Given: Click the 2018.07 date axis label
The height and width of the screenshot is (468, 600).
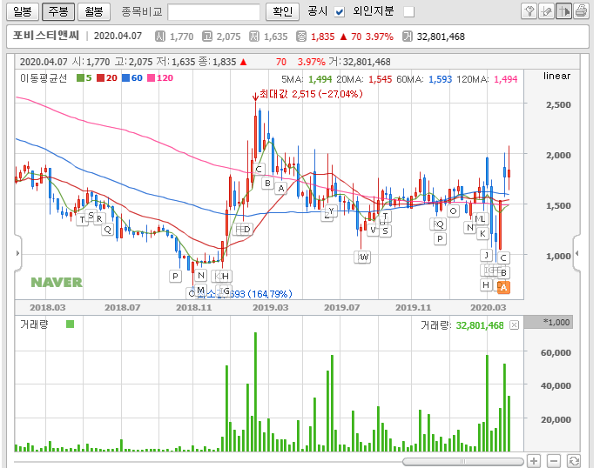Looking at the screenshot, I should 123,307.
